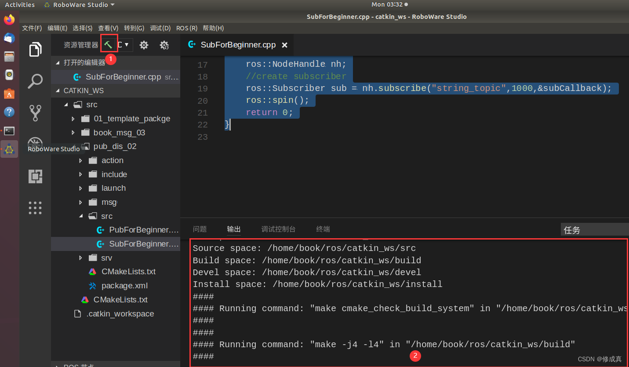The image size is (629, 367).
Task: Open the 转到(G) menu
Action: coord(134,28)
